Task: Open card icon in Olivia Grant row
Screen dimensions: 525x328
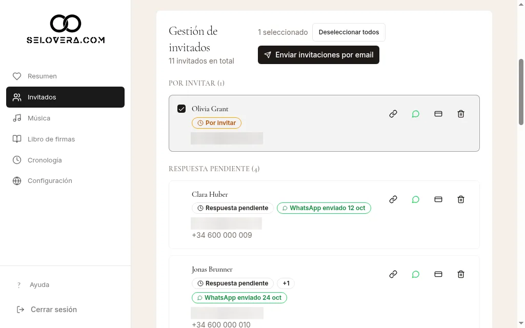Action: 438,114
